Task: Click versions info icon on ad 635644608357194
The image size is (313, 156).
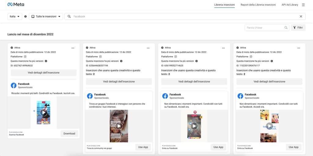Action: point(121,61)
